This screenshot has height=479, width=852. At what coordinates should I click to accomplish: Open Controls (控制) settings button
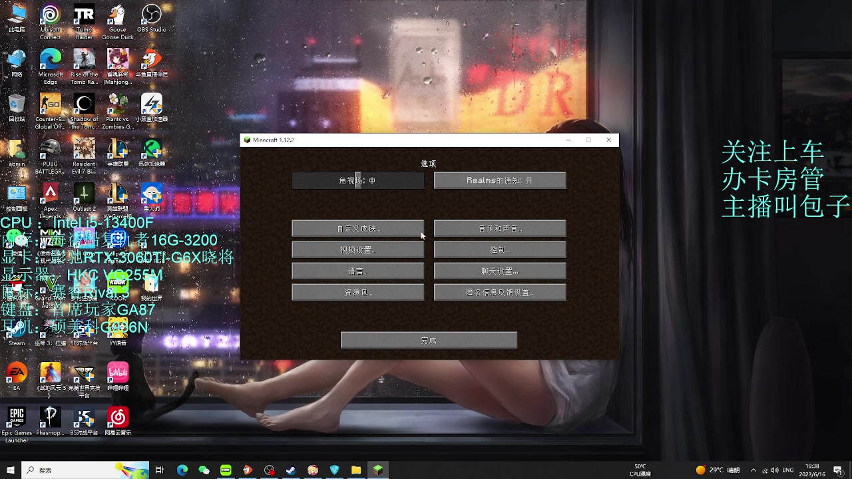click(500, 250)
